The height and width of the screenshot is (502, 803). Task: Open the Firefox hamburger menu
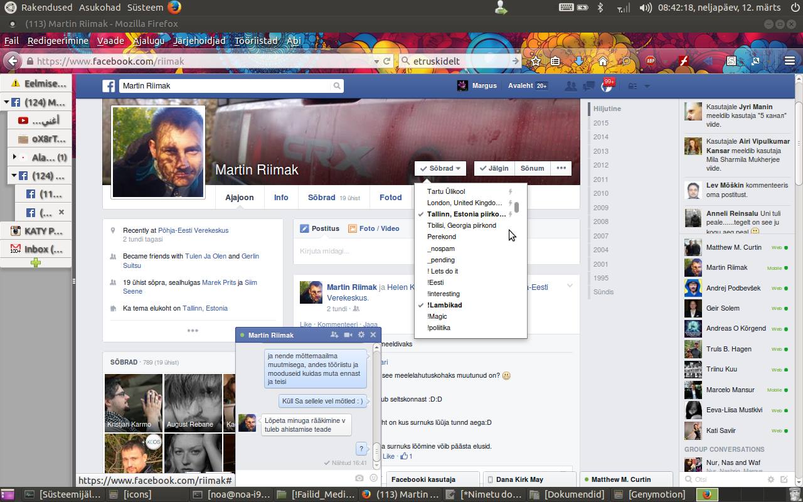click(790, 61)
